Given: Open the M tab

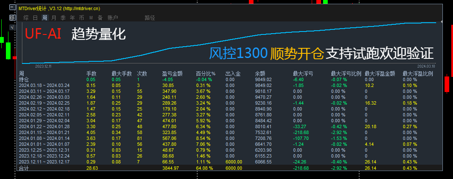Looking at the screenshot, I should (91, 18).
